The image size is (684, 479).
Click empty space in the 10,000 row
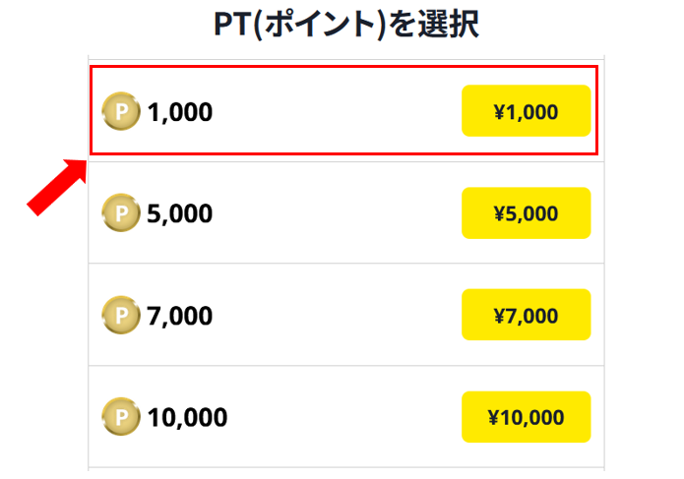(x=336, y=417)
